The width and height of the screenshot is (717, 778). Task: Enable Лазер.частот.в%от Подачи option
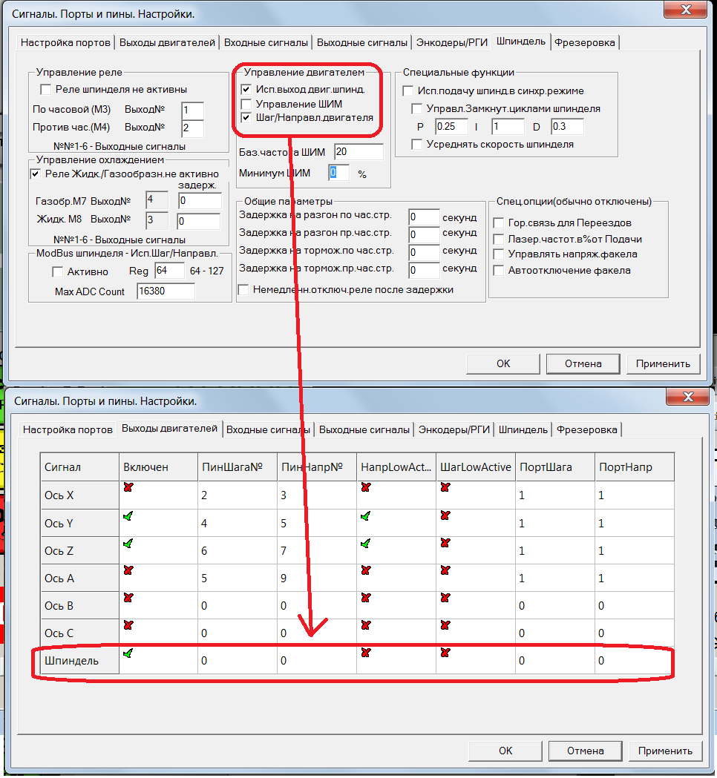(x=499, y=239)
